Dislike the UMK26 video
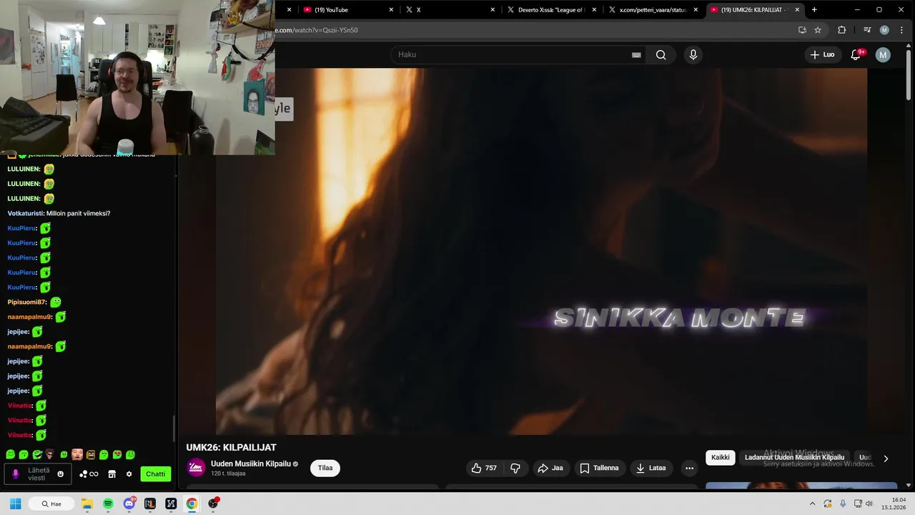 [x=515, y=468]
